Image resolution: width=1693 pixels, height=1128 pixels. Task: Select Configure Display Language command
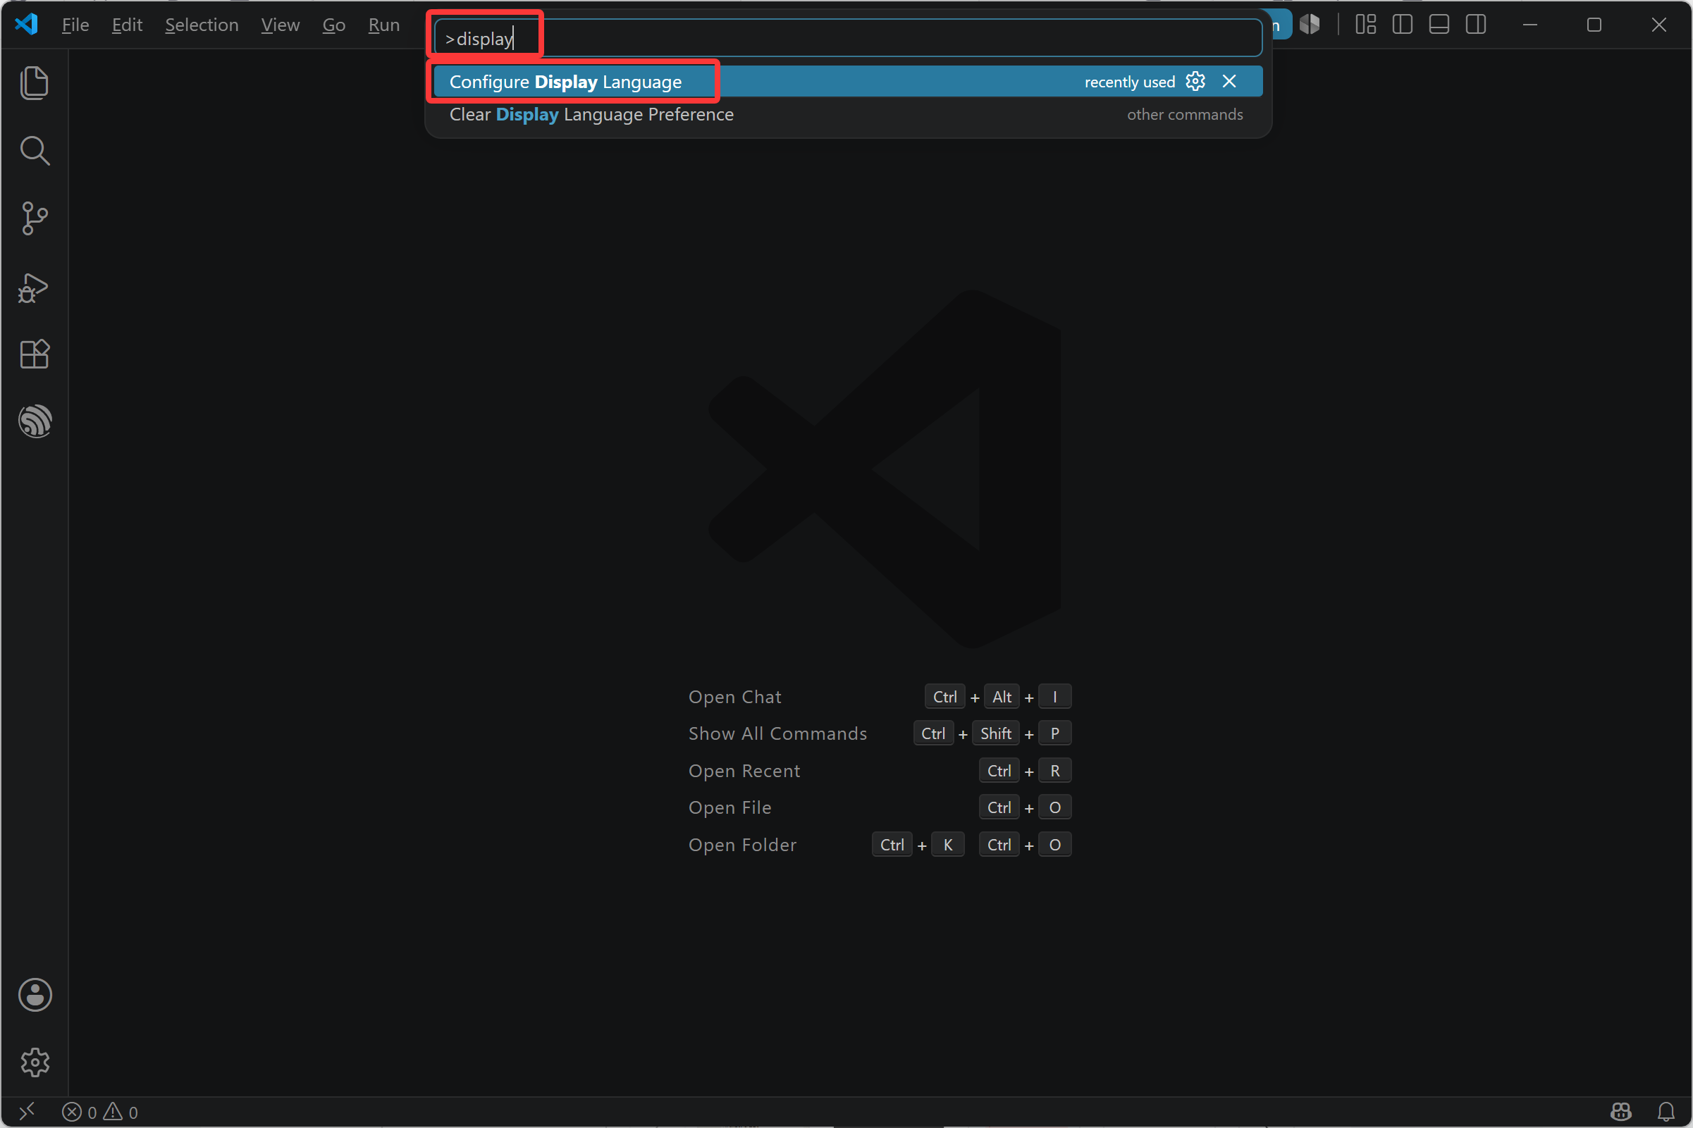pyautogui.click(x=848, y=81)
